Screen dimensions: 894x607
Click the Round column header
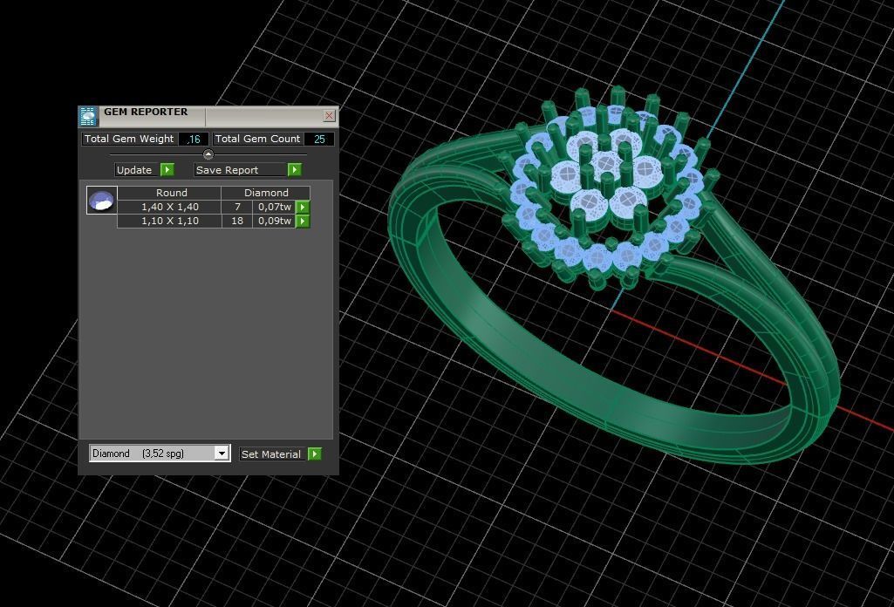(x=169, y=193)
